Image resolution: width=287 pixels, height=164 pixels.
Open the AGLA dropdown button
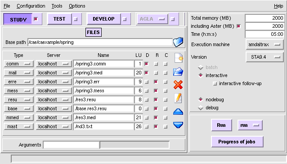coord(152,19)
